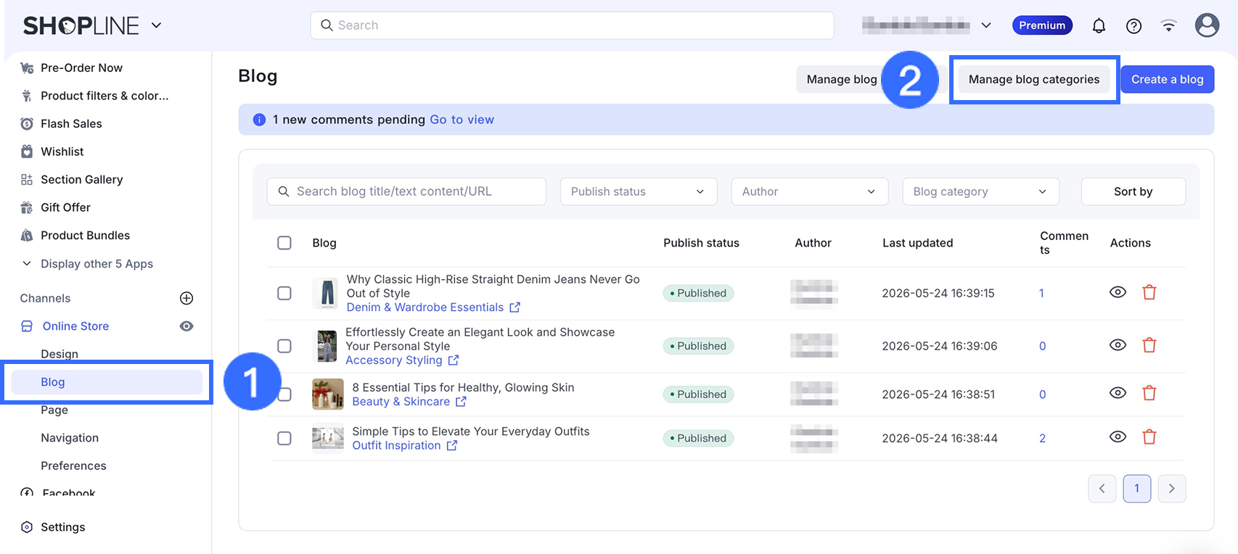Viewport: 1238px width, 554px height.
Task: Open the help question mark icon
Action: pos(1134,26)
